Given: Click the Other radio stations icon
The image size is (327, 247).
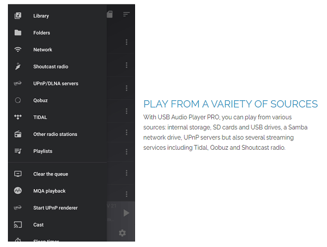Looking at the screenshot, I should [x=18, y=134].
